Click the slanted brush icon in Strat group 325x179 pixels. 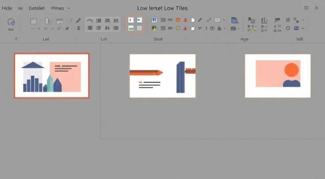click(x=200, y=20)
